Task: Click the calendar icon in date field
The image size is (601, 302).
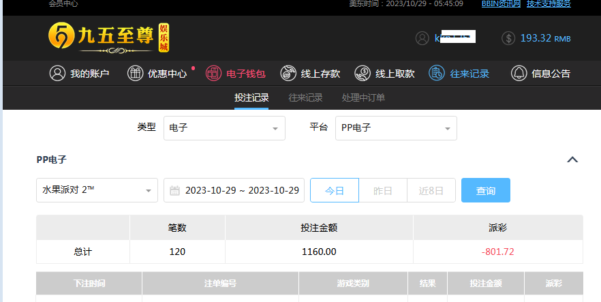Action: click(x=174, y=190)
